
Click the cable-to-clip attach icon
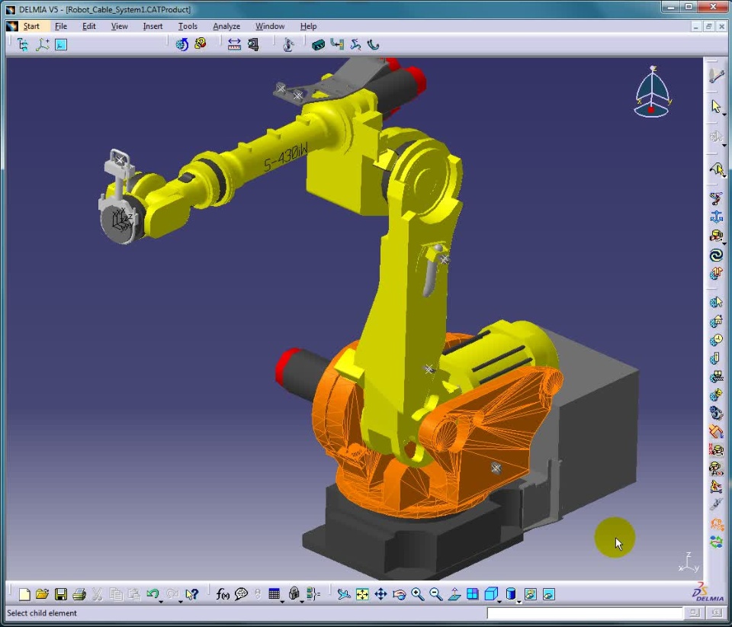[x=337, y=44]
